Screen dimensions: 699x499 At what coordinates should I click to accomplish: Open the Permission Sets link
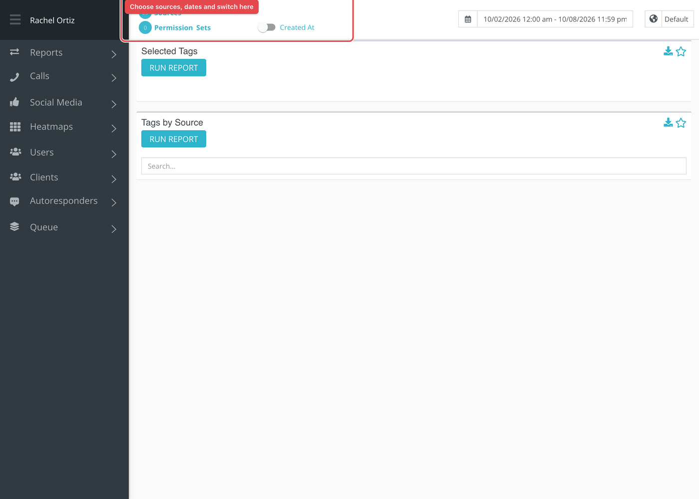[182, 27]
